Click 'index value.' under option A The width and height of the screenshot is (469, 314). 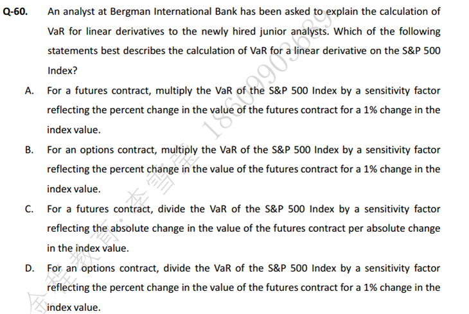(x=74, y=130)
